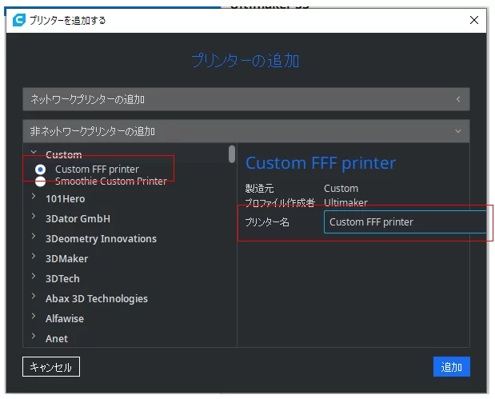The width and height of the screenshot is (495, 399).
Task: Click the 製造元 value Custom
Action: click(341, 189)
